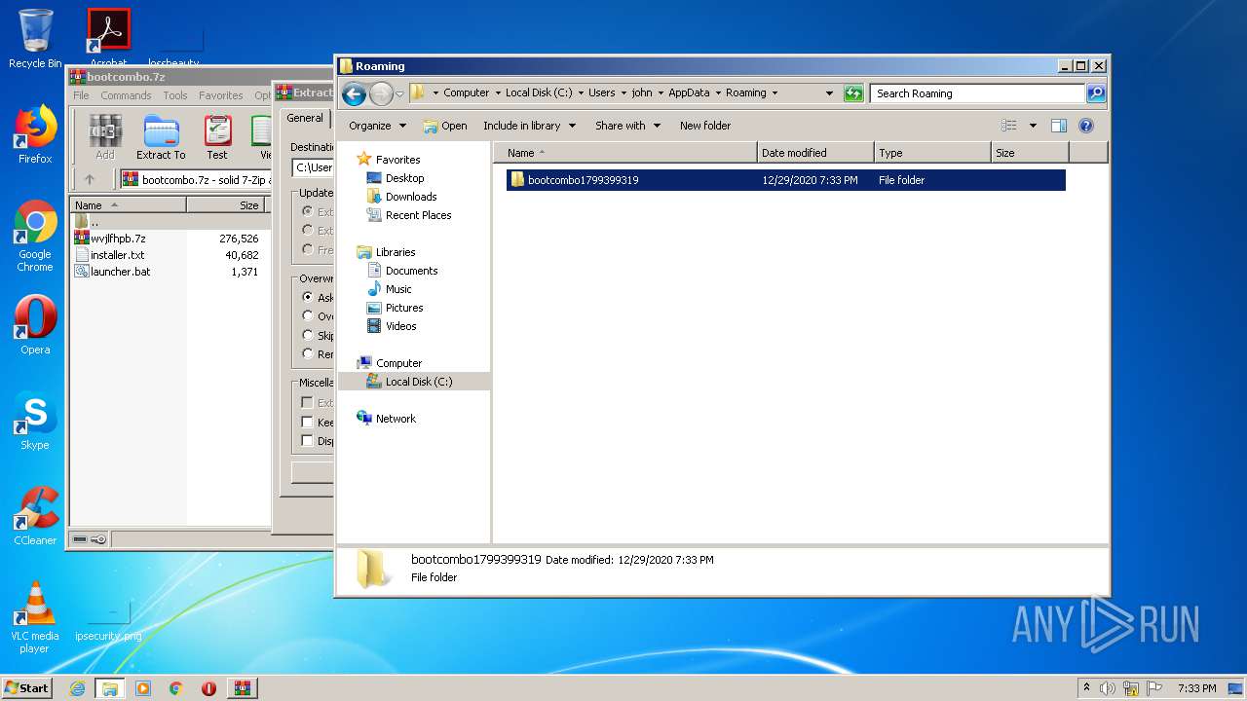The width and height of the screenshot is (1247, 701).
Task: Switch to General tab in Extract dialog
Action: tap(304, 118)
